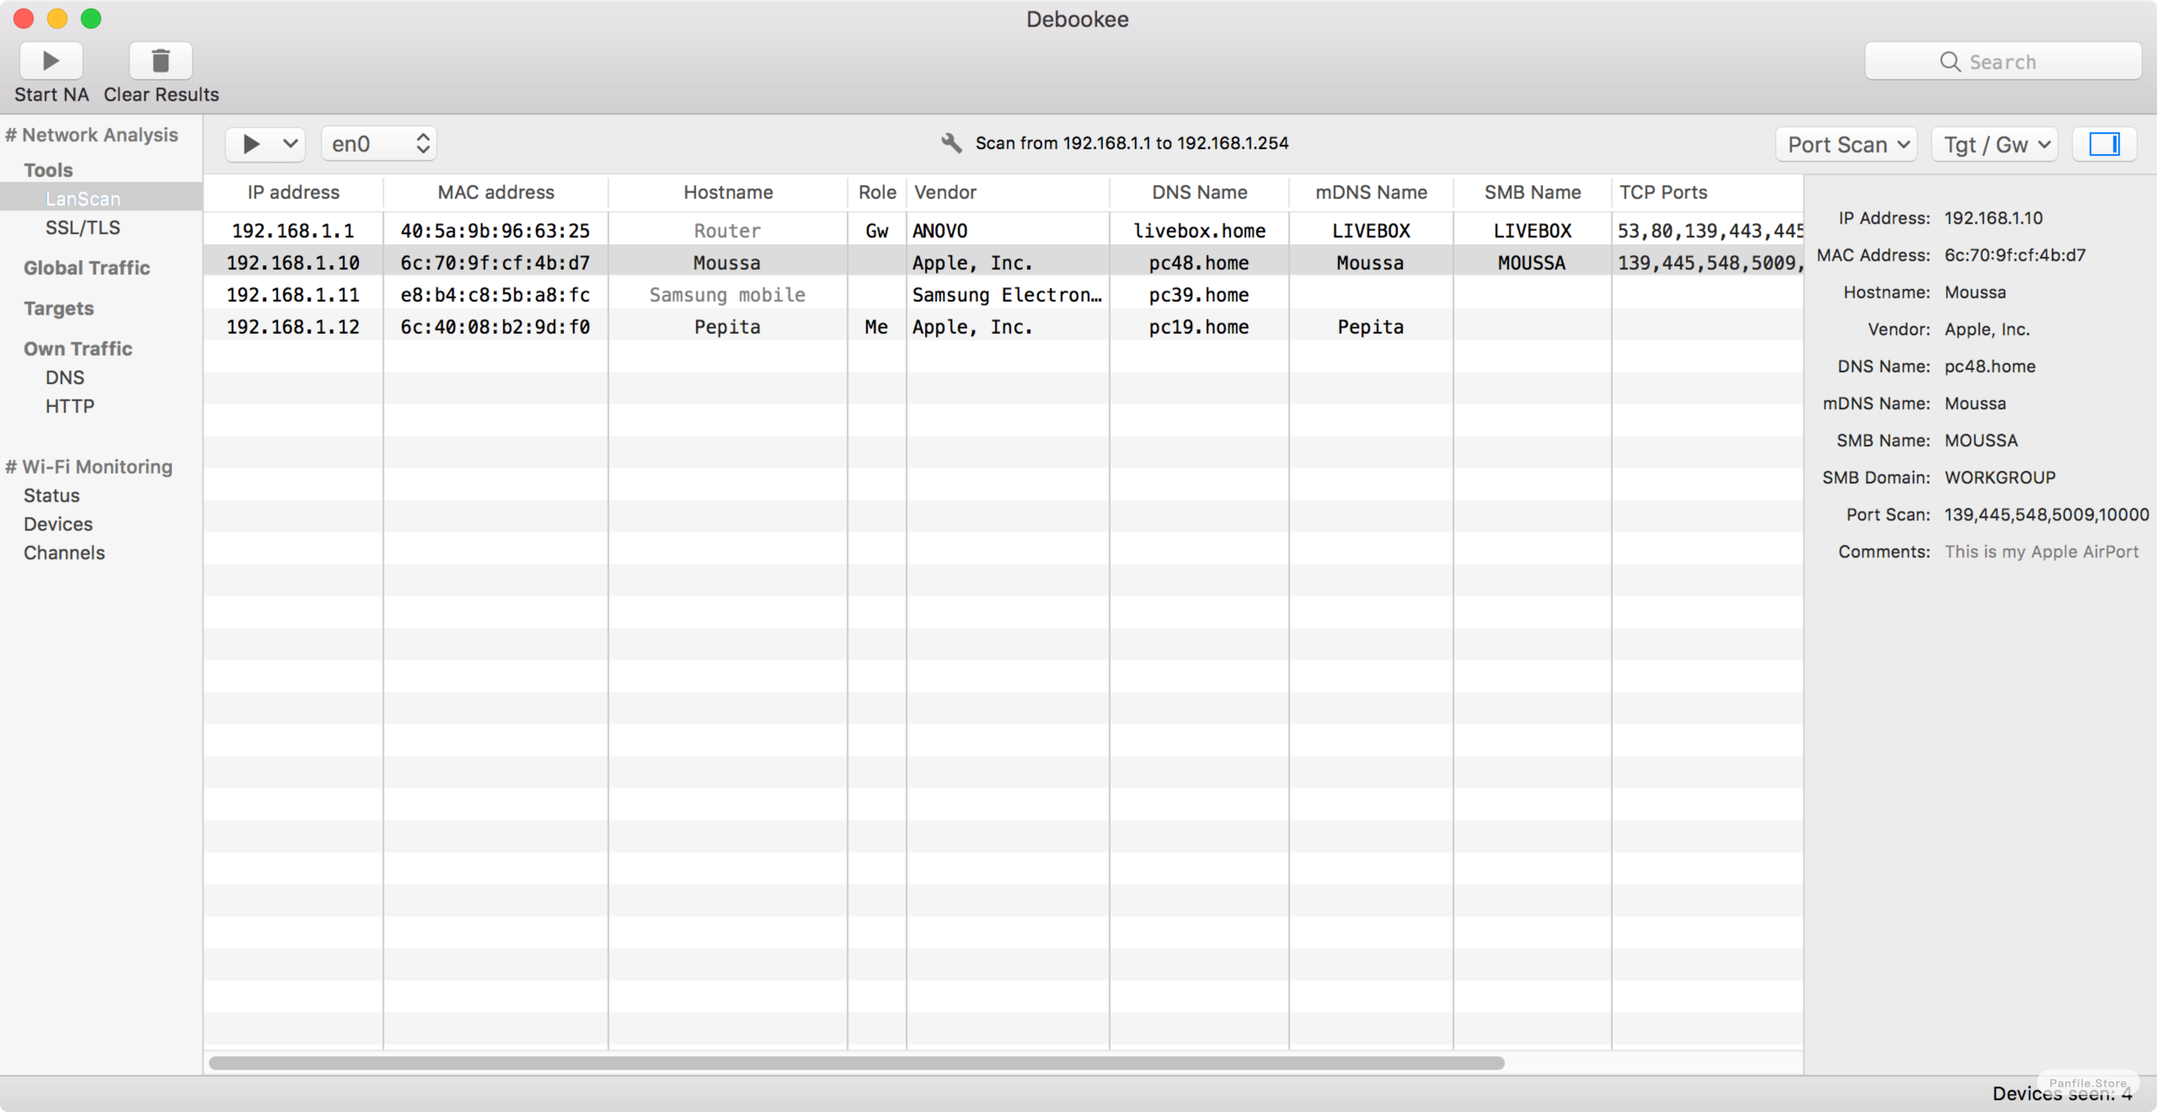Click the Search field

[x=2002, y=61]
